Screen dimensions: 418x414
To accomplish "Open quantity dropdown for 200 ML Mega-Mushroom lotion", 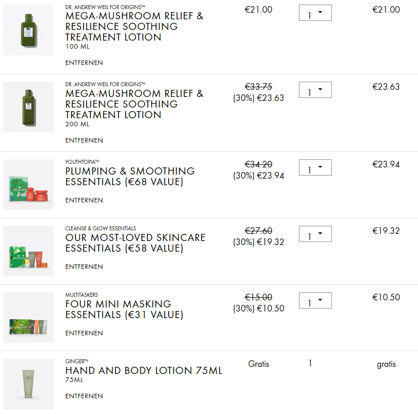I will click(315, 90).
